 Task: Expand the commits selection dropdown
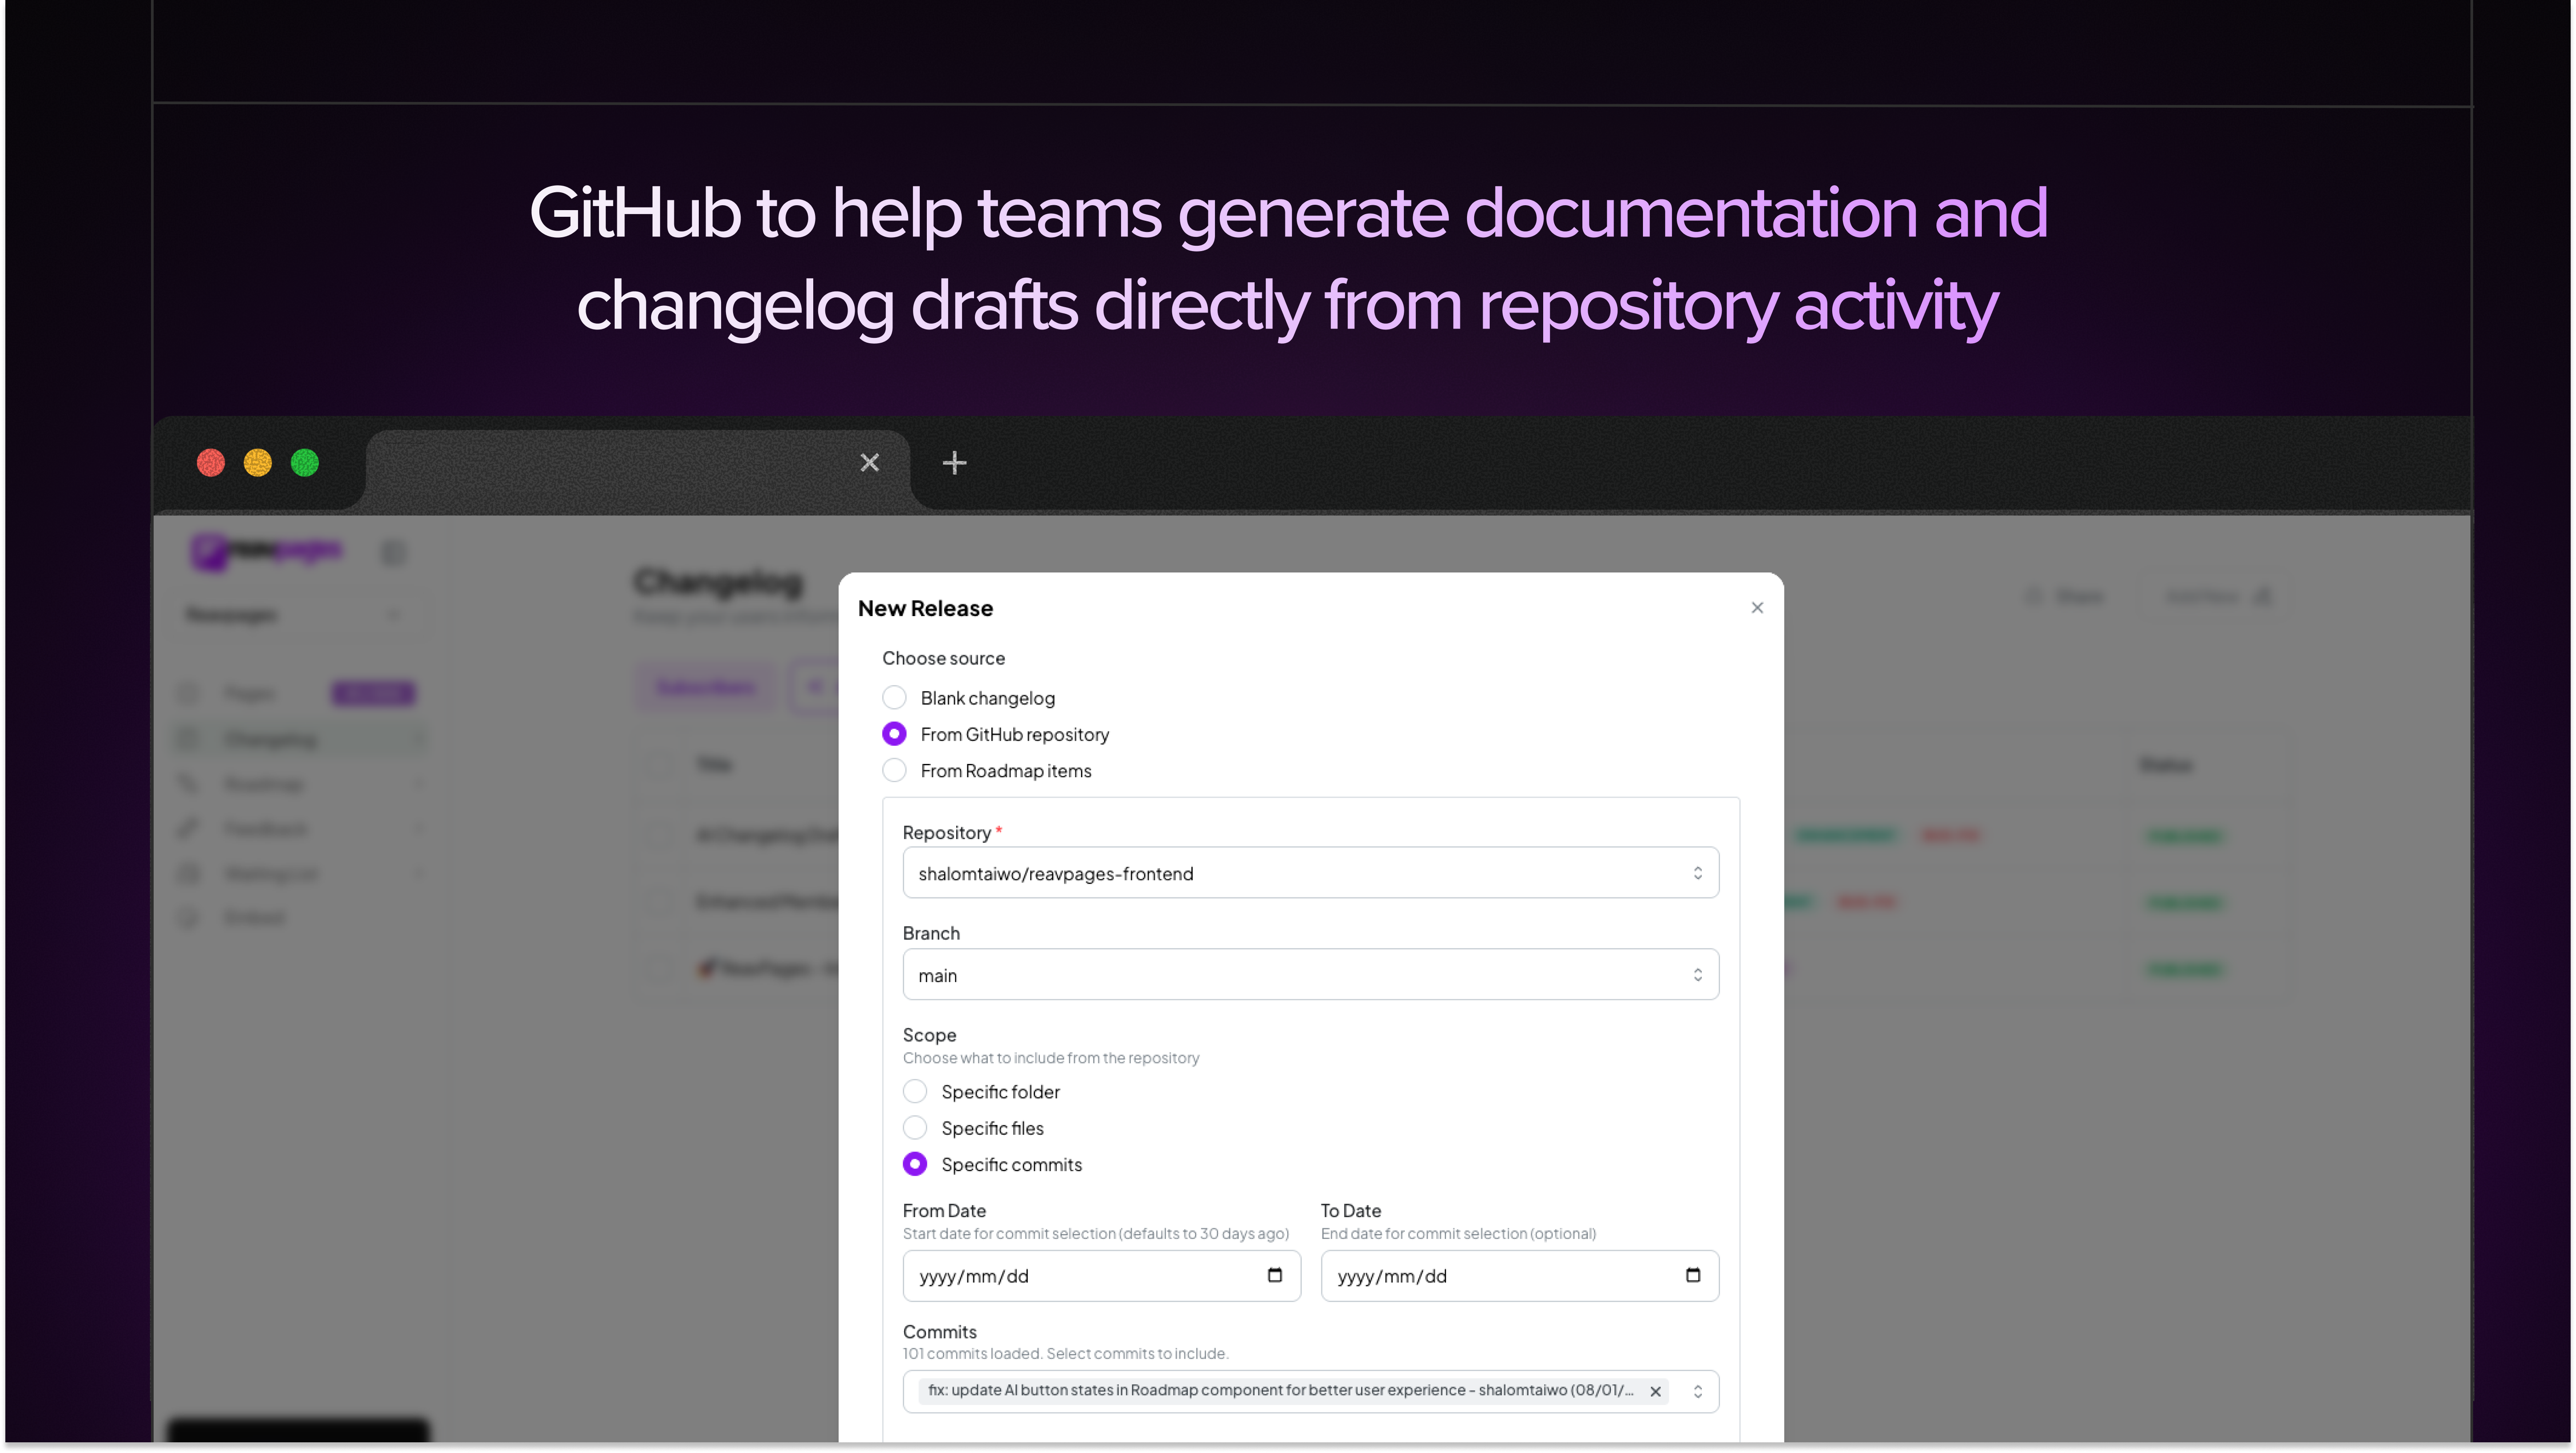(1698, 1391)
